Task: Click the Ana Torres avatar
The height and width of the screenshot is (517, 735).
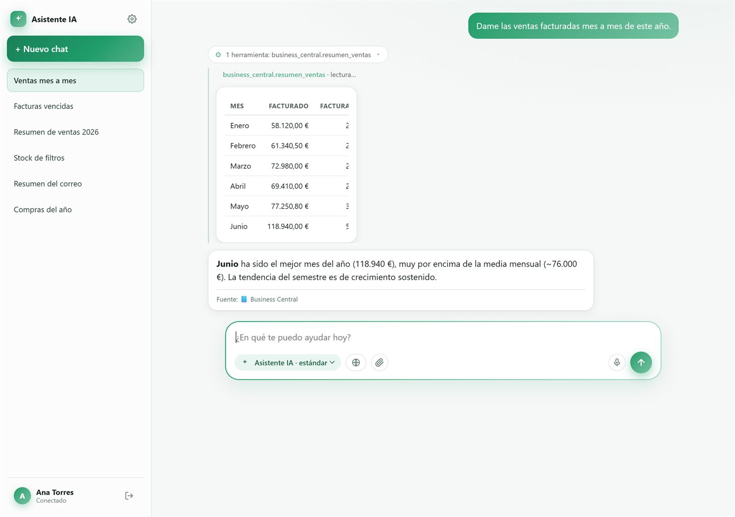Action: tap(22, 496)
